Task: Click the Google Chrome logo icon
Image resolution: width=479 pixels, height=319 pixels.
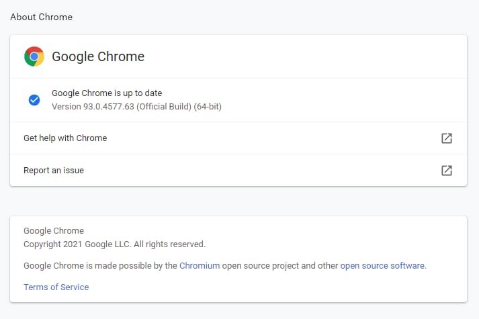Action: click(x=34, y=56)
